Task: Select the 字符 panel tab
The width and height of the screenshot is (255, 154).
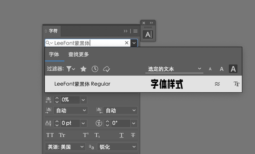Action: (53, 31)
